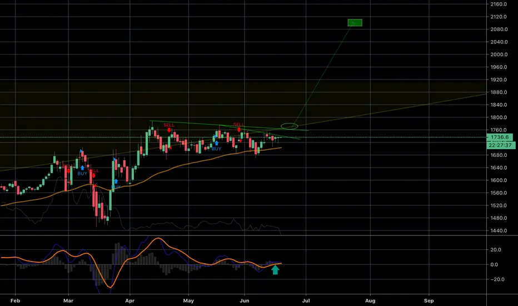Screen dimensions: 518x306
Task: Click the 1600.0 price axis label
Action: pyautogui.click(x=499, y=180)
